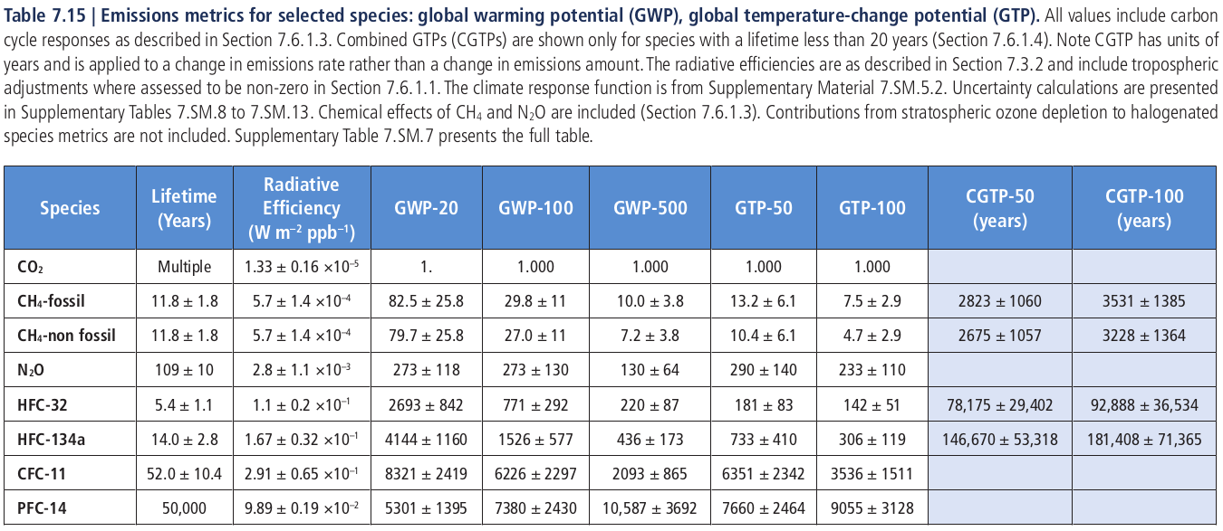Click the CGTP-50 (years) column header
Viewport: 1223px width, 531px height.
tap(999, 208)
